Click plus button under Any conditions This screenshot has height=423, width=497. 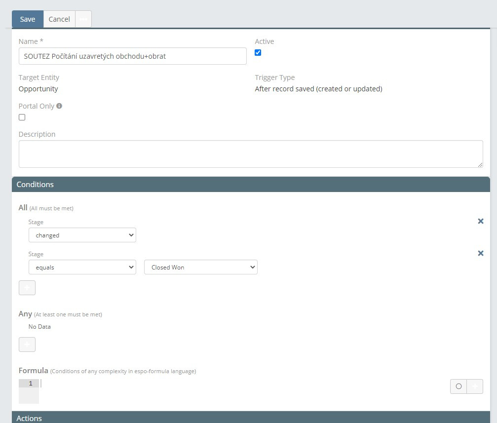point(27,344)
